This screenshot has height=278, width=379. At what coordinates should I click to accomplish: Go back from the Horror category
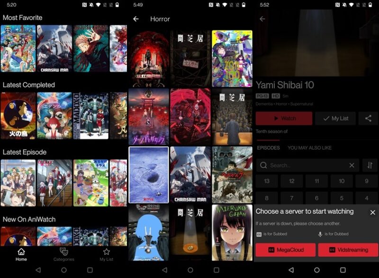click(x=136, y=19)
